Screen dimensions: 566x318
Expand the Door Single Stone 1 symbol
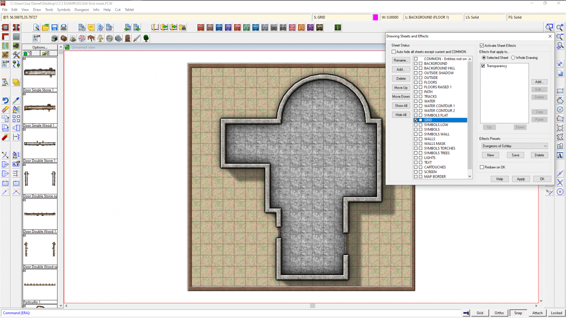point(25,58)
